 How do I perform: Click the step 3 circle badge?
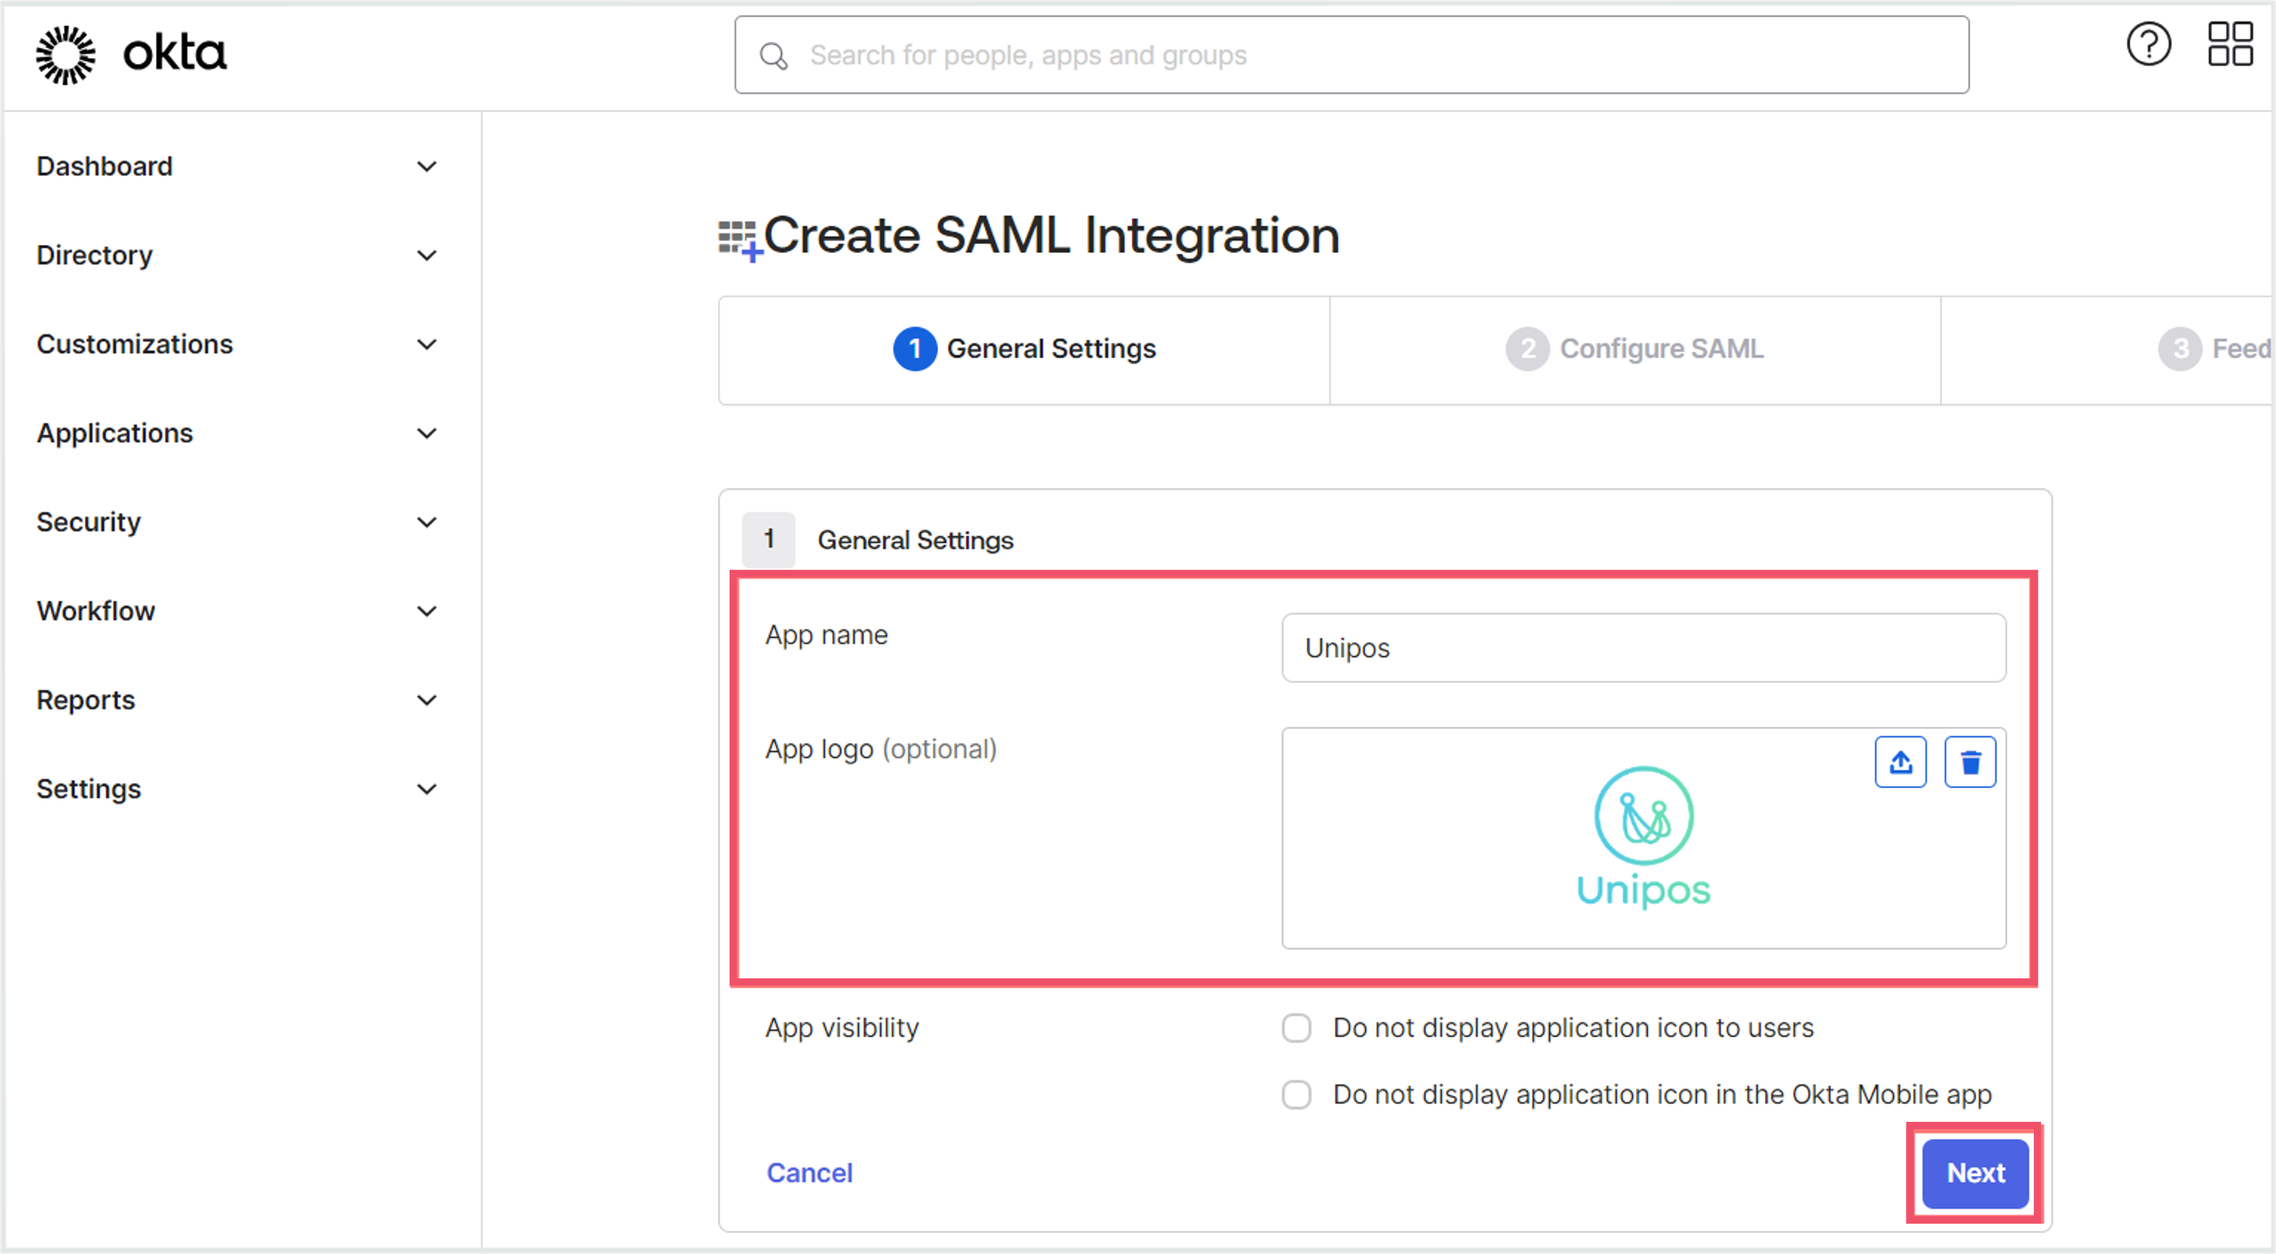point(2179,349)
